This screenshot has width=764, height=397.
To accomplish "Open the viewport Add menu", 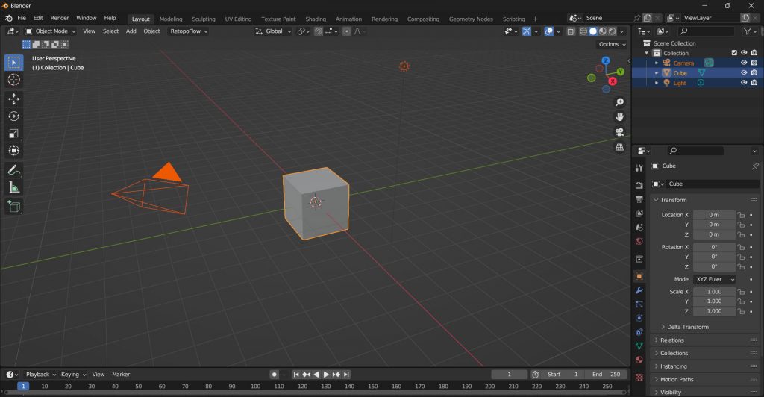I will [x=131, y=31].
